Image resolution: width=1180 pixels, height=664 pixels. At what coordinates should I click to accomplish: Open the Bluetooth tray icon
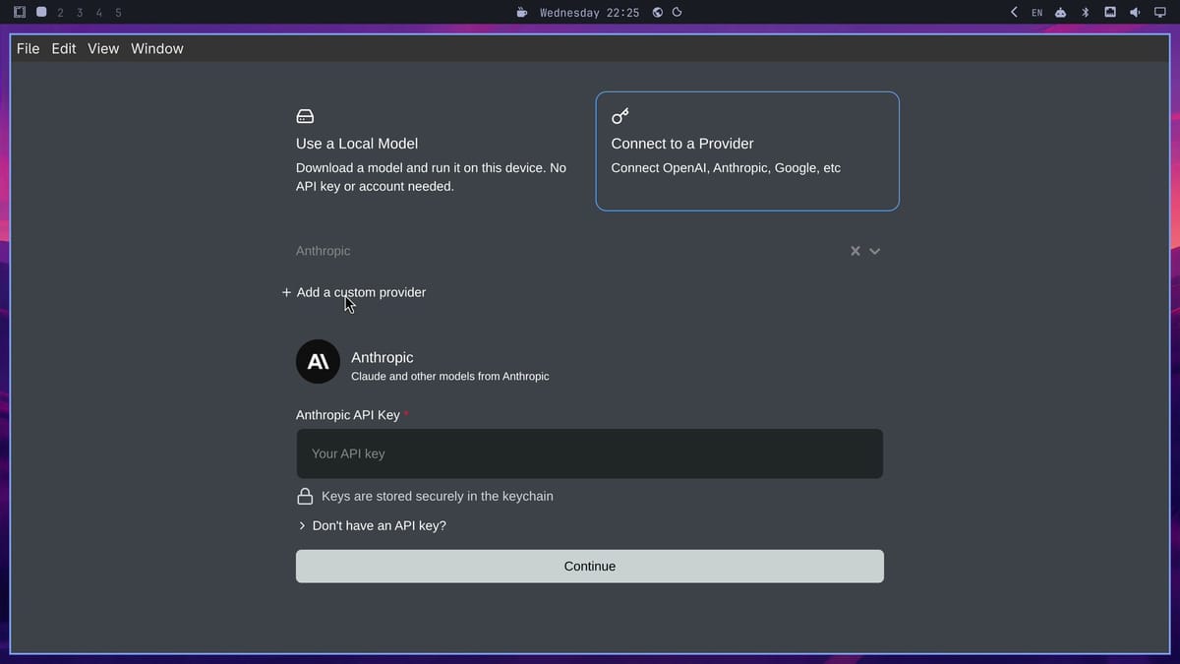1086,13
